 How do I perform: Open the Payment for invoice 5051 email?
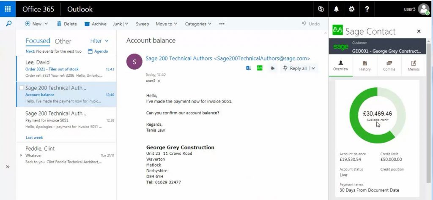point(66,120)
